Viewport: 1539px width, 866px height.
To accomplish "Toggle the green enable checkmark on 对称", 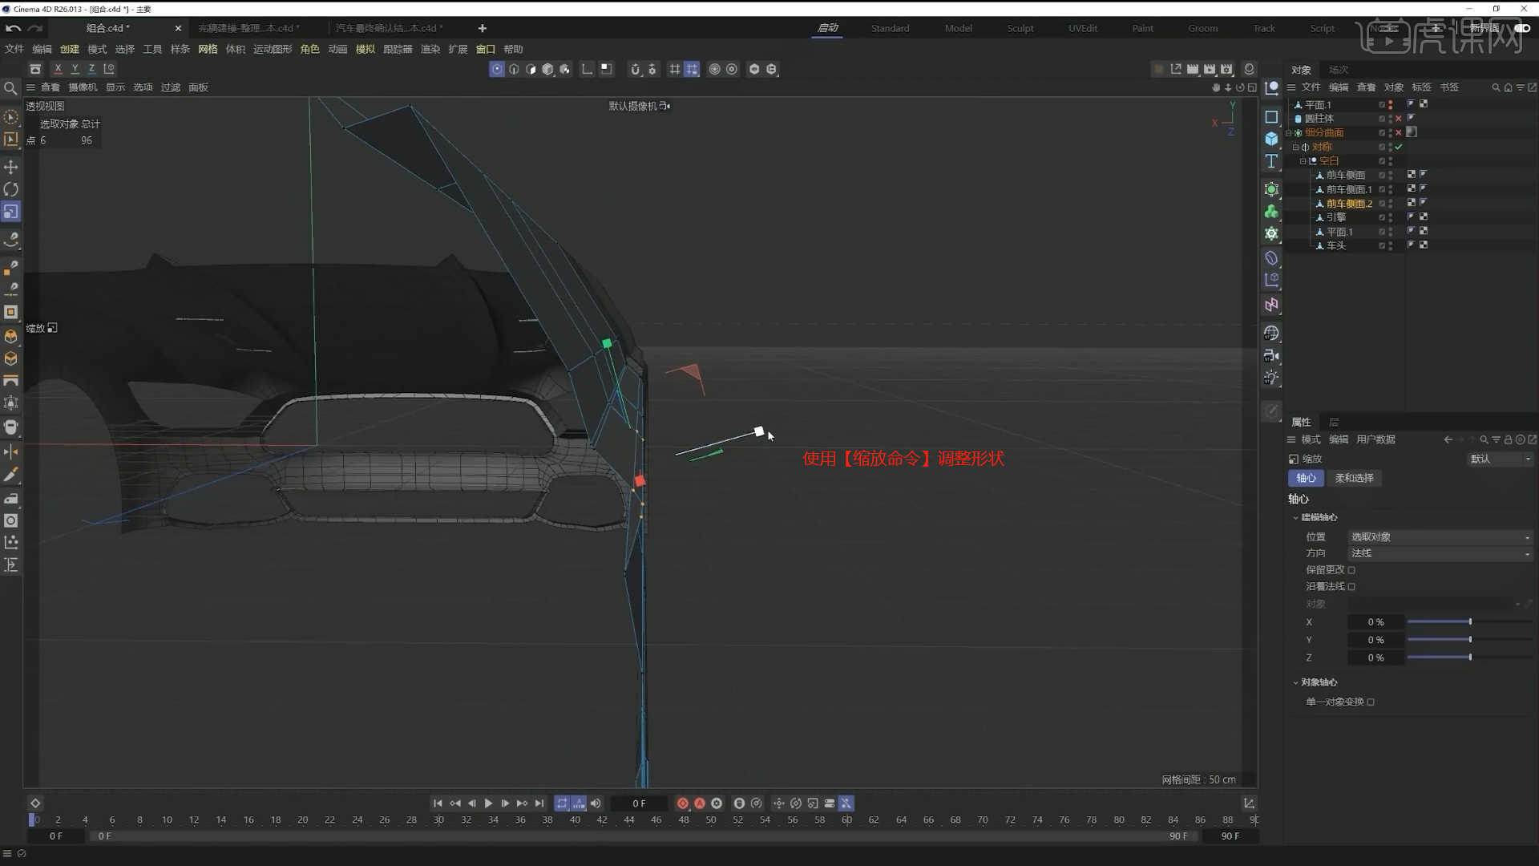I will click(x=1400, y=146).
